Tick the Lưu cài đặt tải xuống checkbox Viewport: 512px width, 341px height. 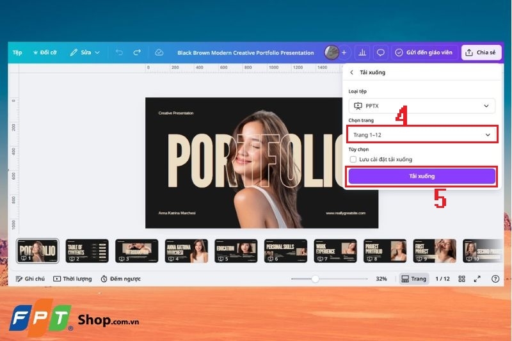pos(353,159)
